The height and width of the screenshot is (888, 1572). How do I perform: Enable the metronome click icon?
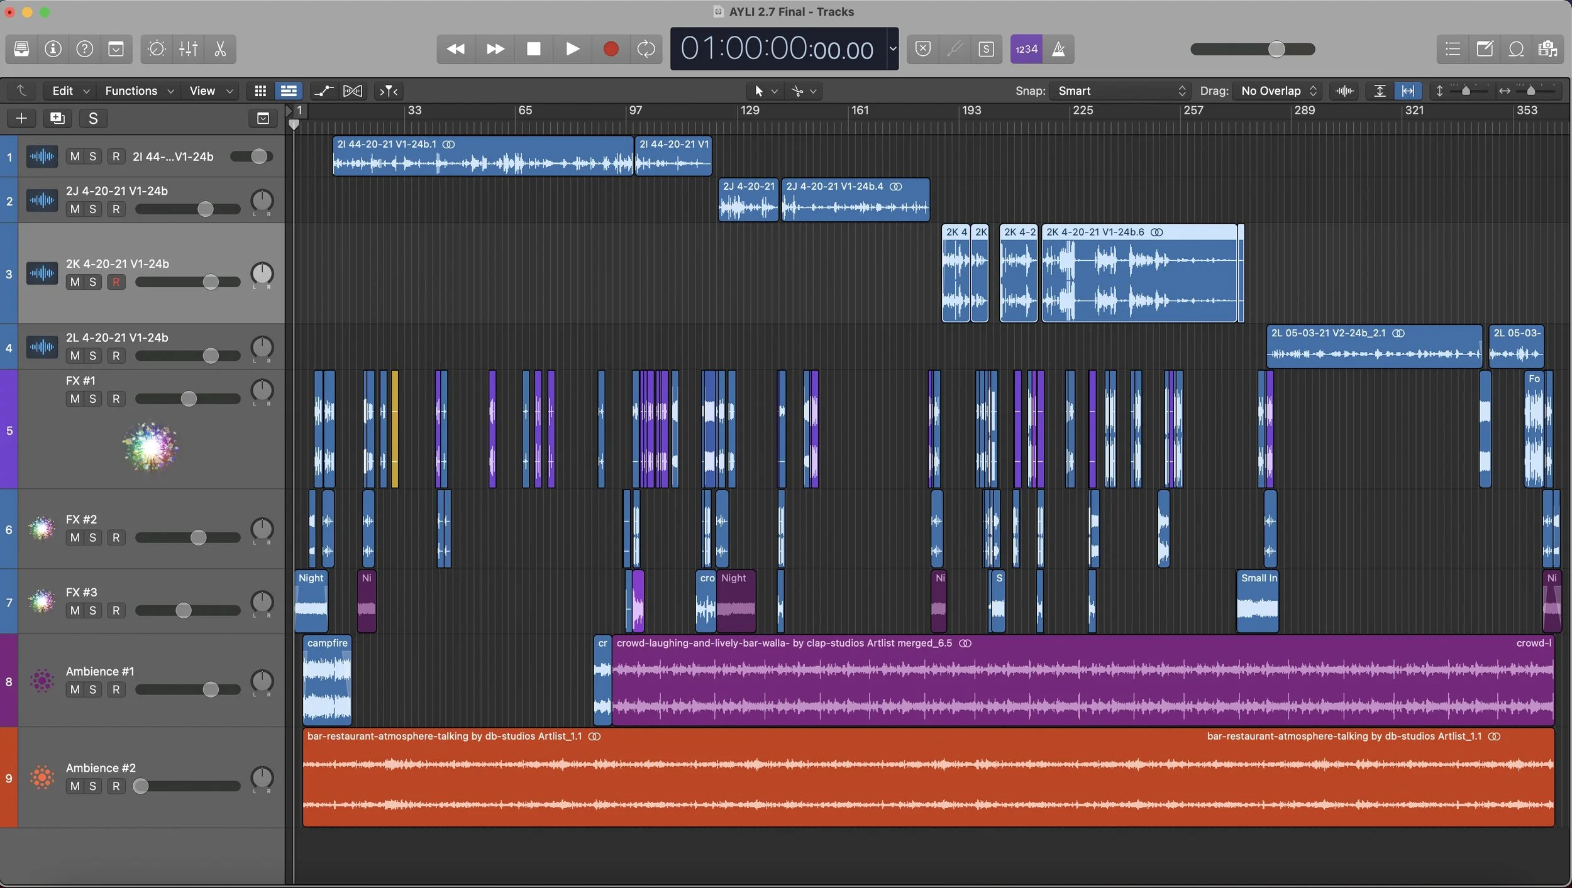(1058, 49)
